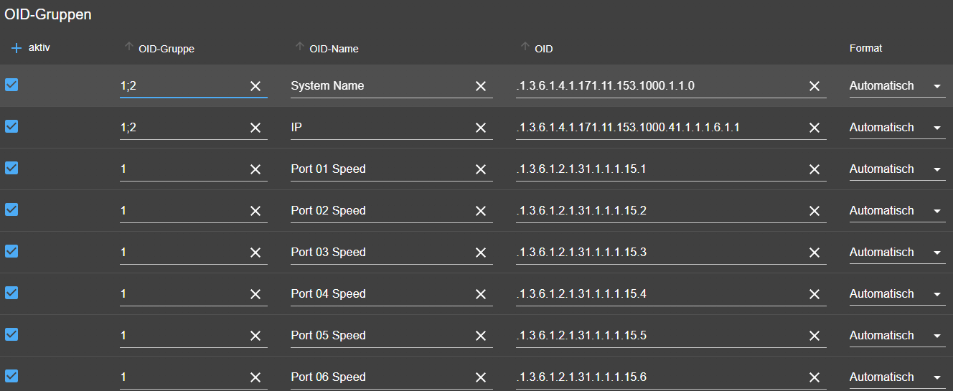This screenshot has width=953, height=391.
Task: Clear the OID ending in 15.1
Action: (x=814, y=169)
